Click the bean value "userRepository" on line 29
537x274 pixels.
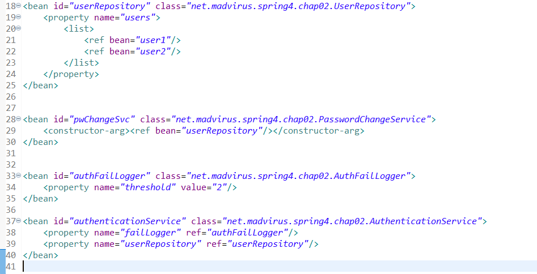(x=222, y=131)
